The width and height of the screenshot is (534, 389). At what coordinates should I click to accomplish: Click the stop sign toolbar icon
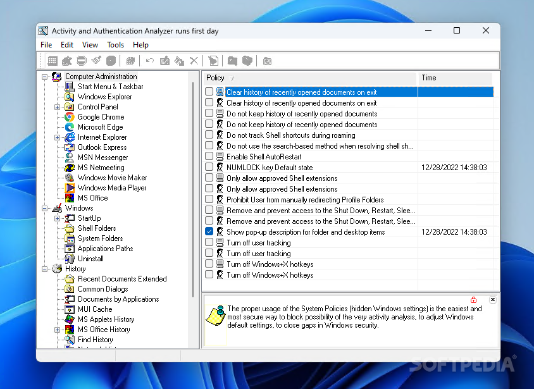82,61
